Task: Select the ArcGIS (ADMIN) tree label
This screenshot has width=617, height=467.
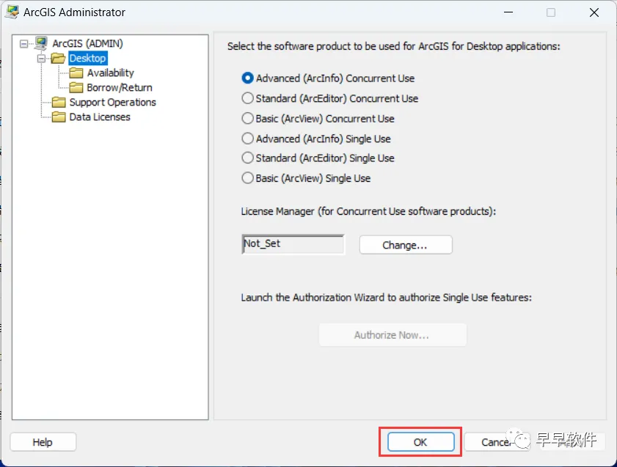Action: [x=88, y=43]
